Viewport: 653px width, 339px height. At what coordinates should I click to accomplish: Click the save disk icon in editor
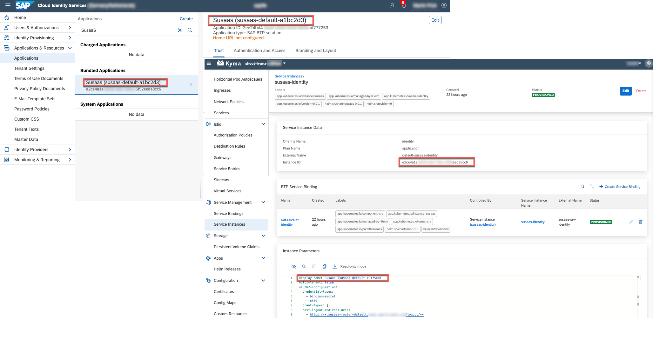[314, 266]
